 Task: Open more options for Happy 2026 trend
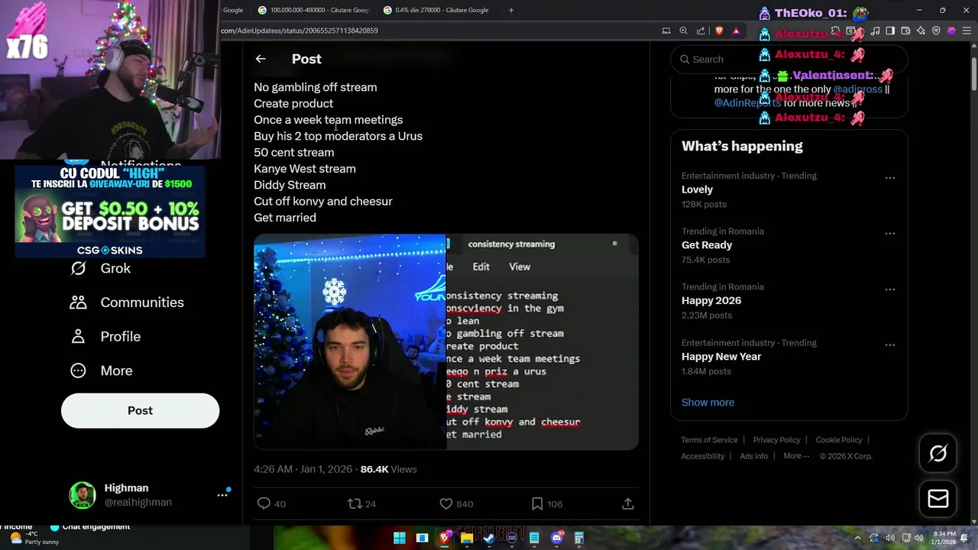[890, 290]
